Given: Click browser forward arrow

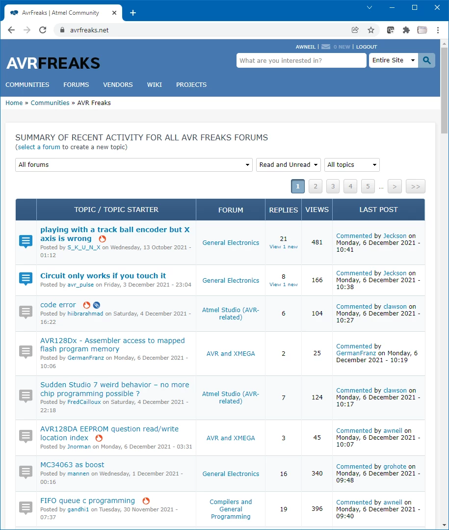Looking at the screenshot, I should click(x=26, y=30).
